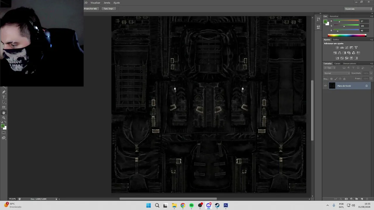Select the Plano de Fundo layer thumbnail
Image resolution: width=374 pixels, height=210 pixels.
click(x=332, y=86)
